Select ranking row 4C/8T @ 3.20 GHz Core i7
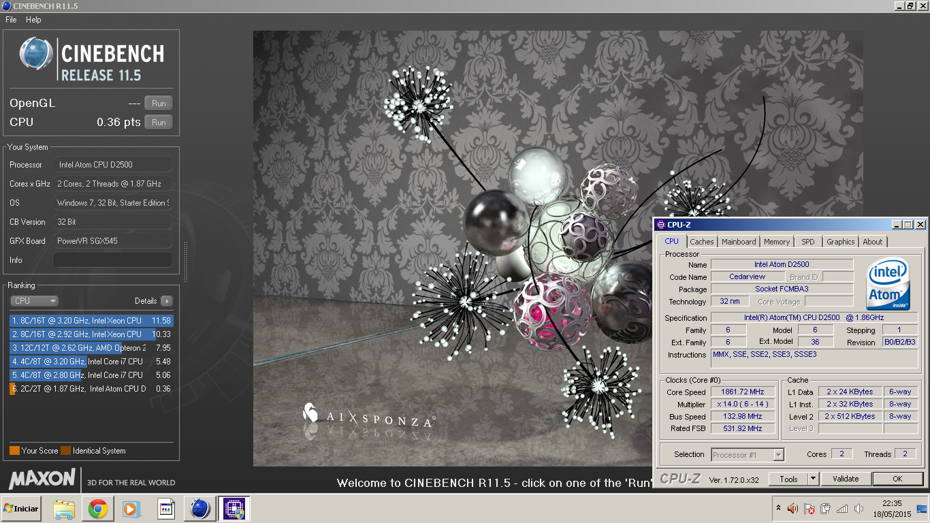 [91, 362]
